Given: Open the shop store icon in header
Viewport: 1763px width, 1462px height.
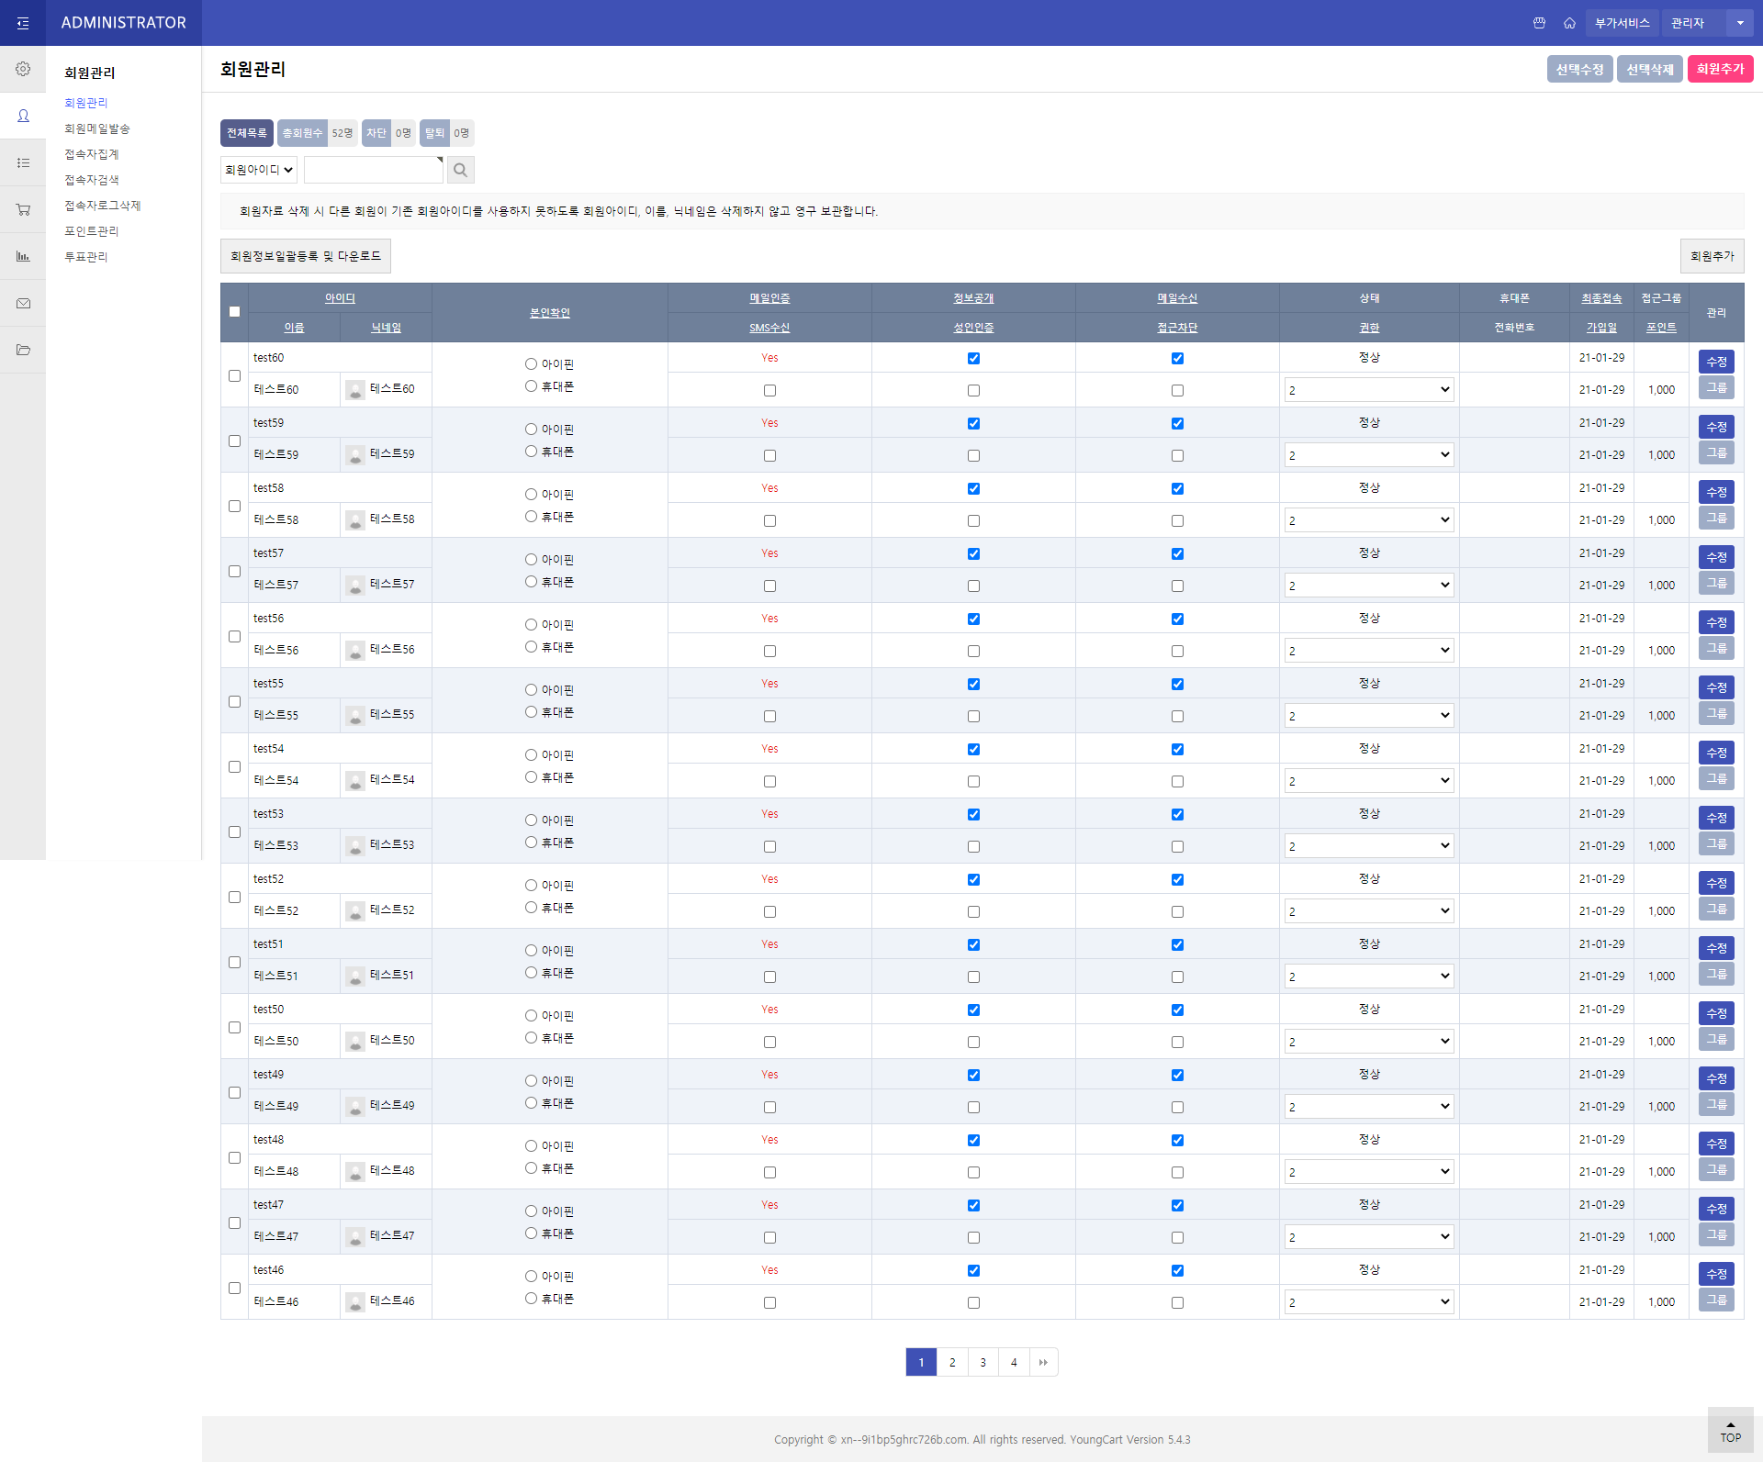Looking at the screenshot, I should [1539, 23].
